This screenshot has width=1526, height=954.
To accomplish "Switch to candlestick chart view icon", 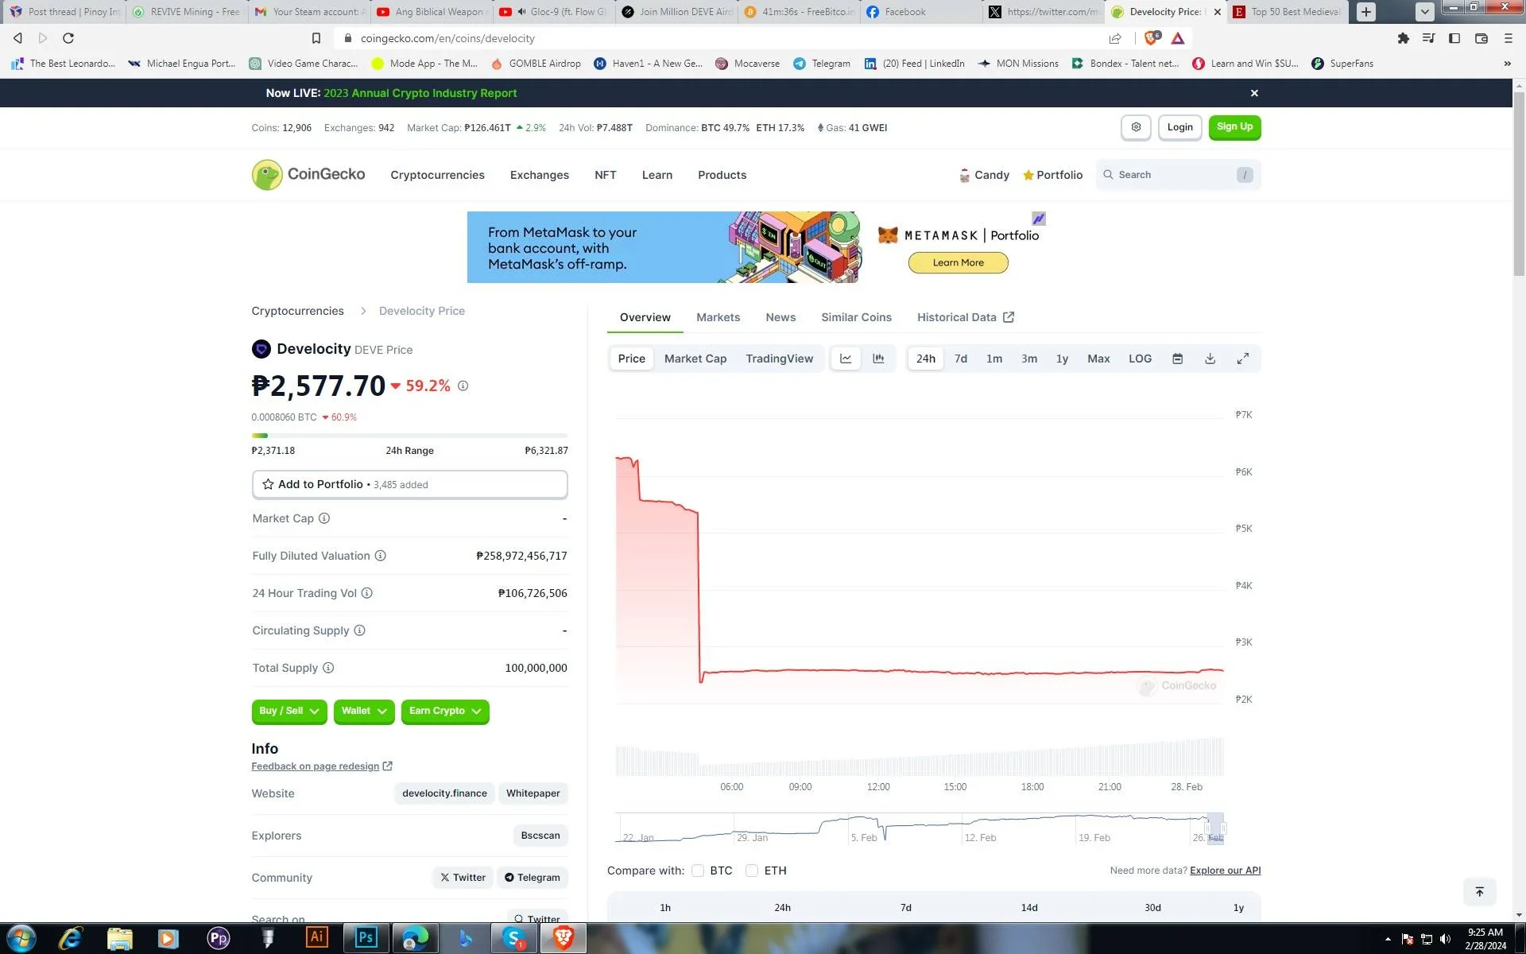I will pyautogui.click(x=878, y=359).
